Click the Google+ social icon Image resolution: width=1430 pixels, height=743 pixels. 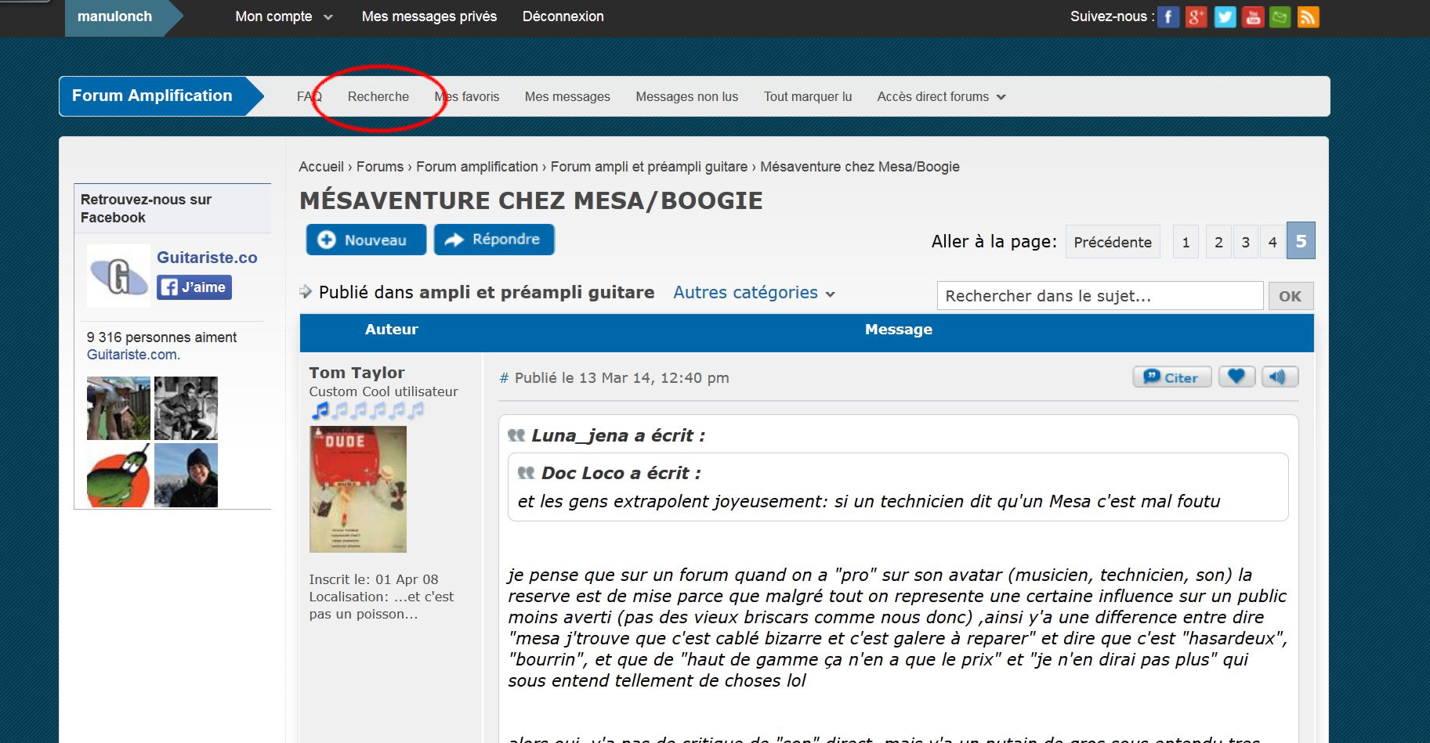click(1196, 16)
